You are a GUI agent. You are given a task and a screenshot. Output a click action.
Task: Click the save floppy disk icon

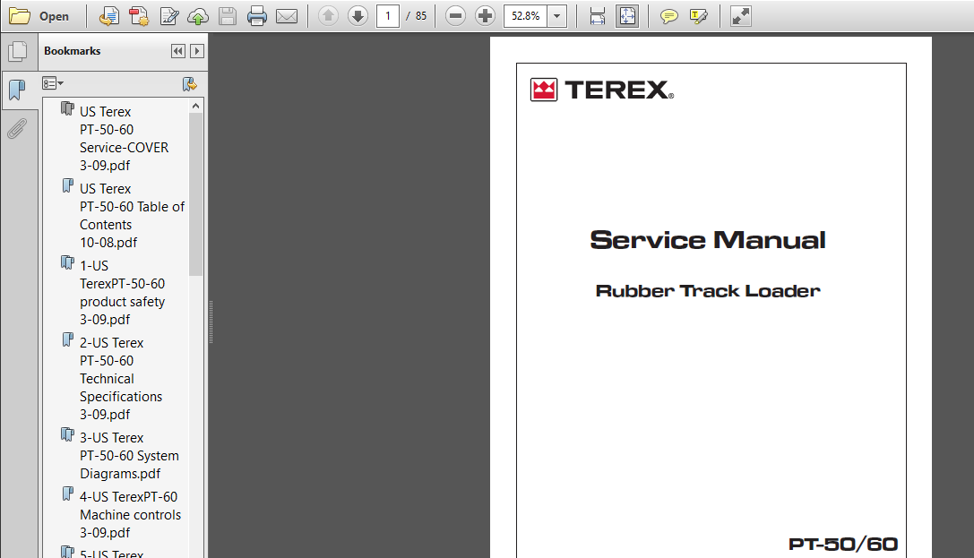[228, 16]
